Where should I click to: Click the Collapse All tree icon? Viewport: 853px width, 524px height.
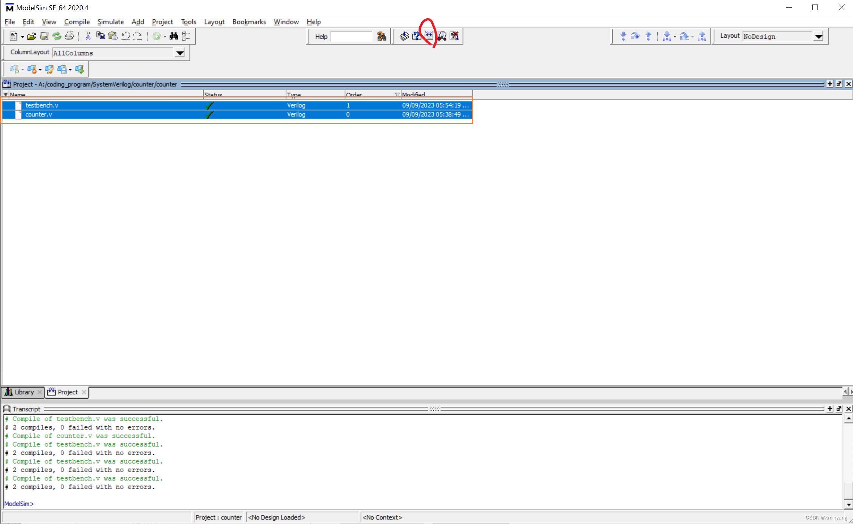click(186, 36)
